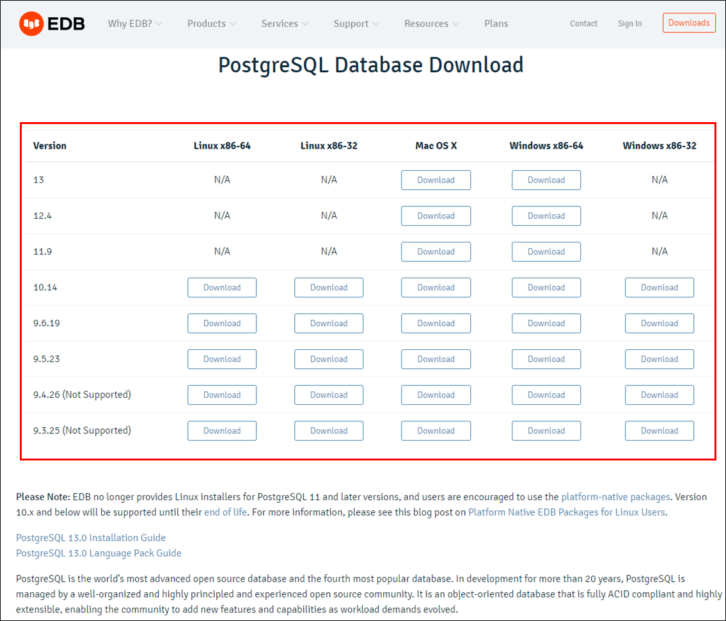
Task: Open Platform Native EDB Packages for Linux Users
Action: tap(567, 512)
